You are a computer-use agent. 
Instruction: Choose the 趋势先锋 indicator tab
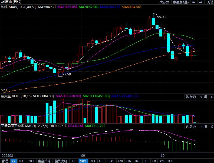pos(61,161)
